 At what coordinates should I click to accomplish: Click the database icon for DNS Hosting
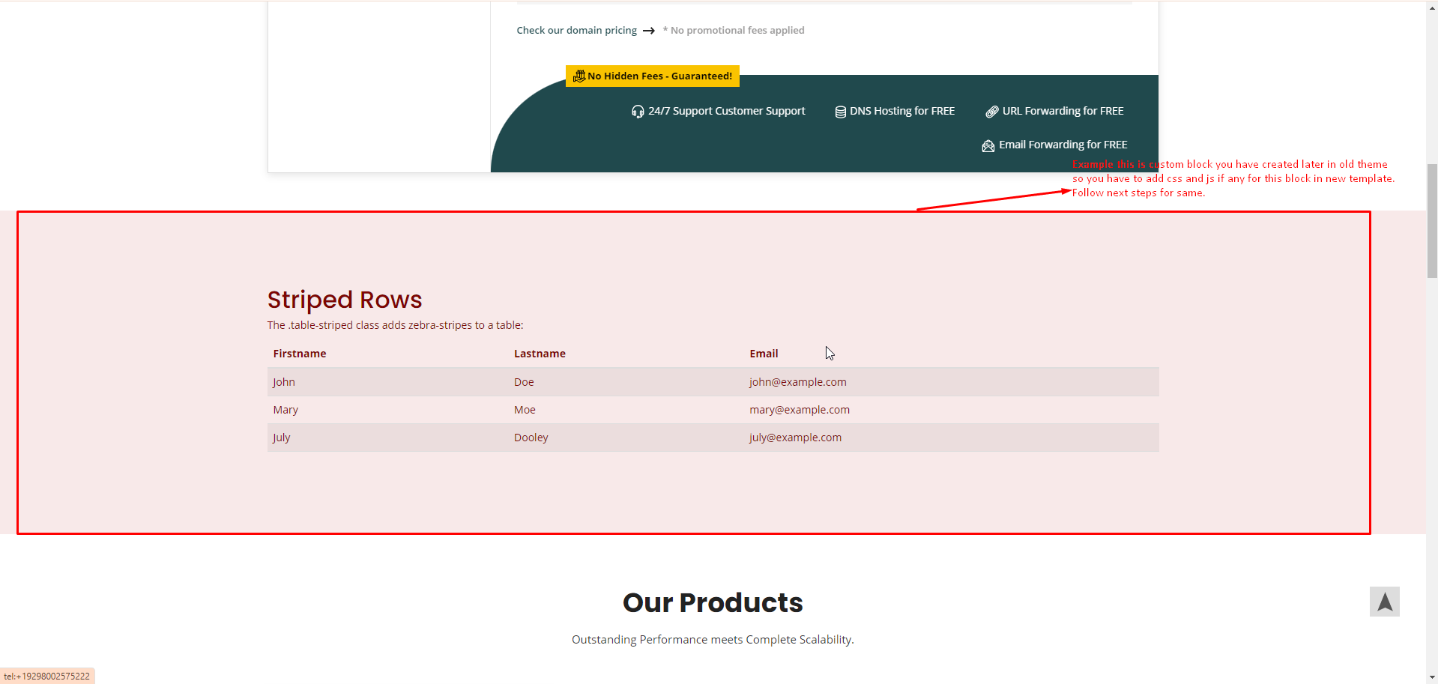(840, 112)
